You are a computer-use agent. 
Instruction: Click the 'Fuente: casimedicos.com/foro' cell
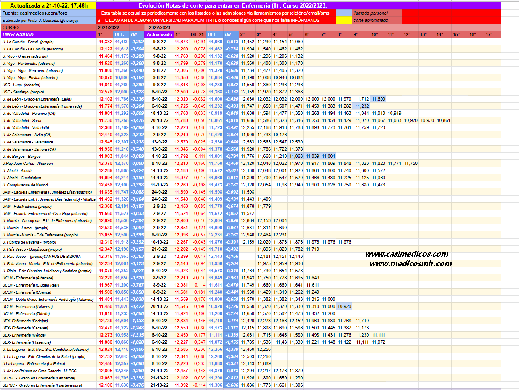(48, 13)
